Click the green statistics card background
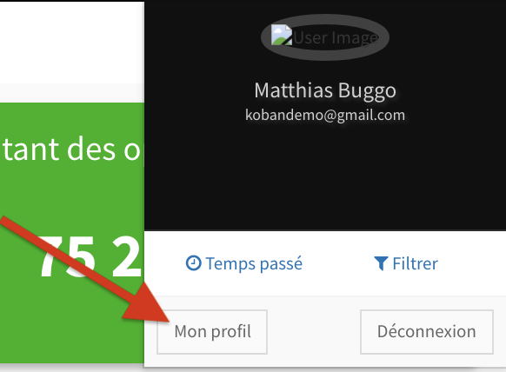 (x=71, y=194)
